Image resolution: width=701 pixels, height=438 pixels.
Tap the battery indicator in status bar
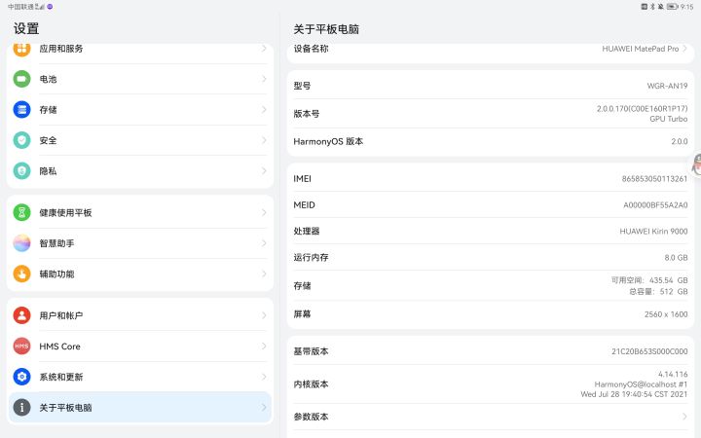[x=673, y=7]
